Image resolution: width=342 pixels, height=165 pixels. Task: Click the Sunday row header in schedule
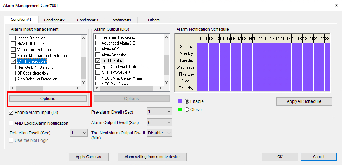click(x=186, y=47)
